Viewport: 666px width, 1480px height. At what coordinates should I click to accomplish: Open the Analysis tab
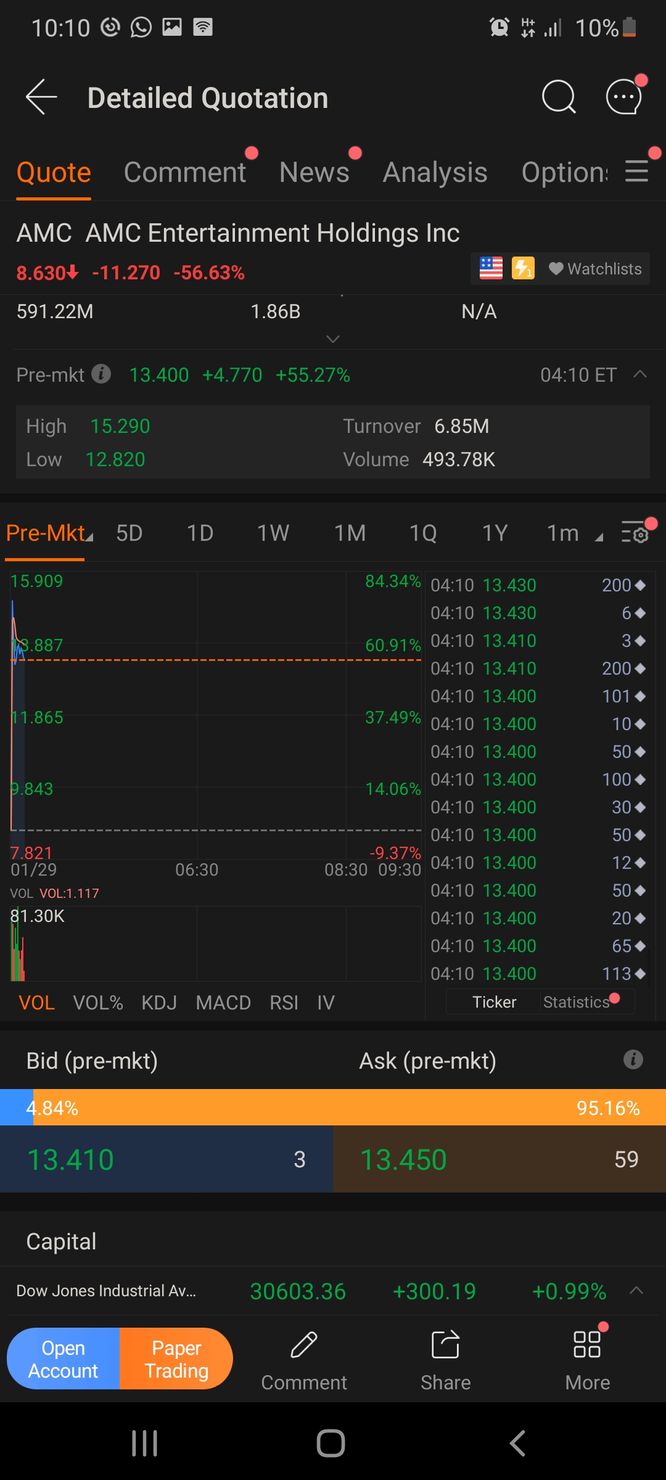pos(435,173)
